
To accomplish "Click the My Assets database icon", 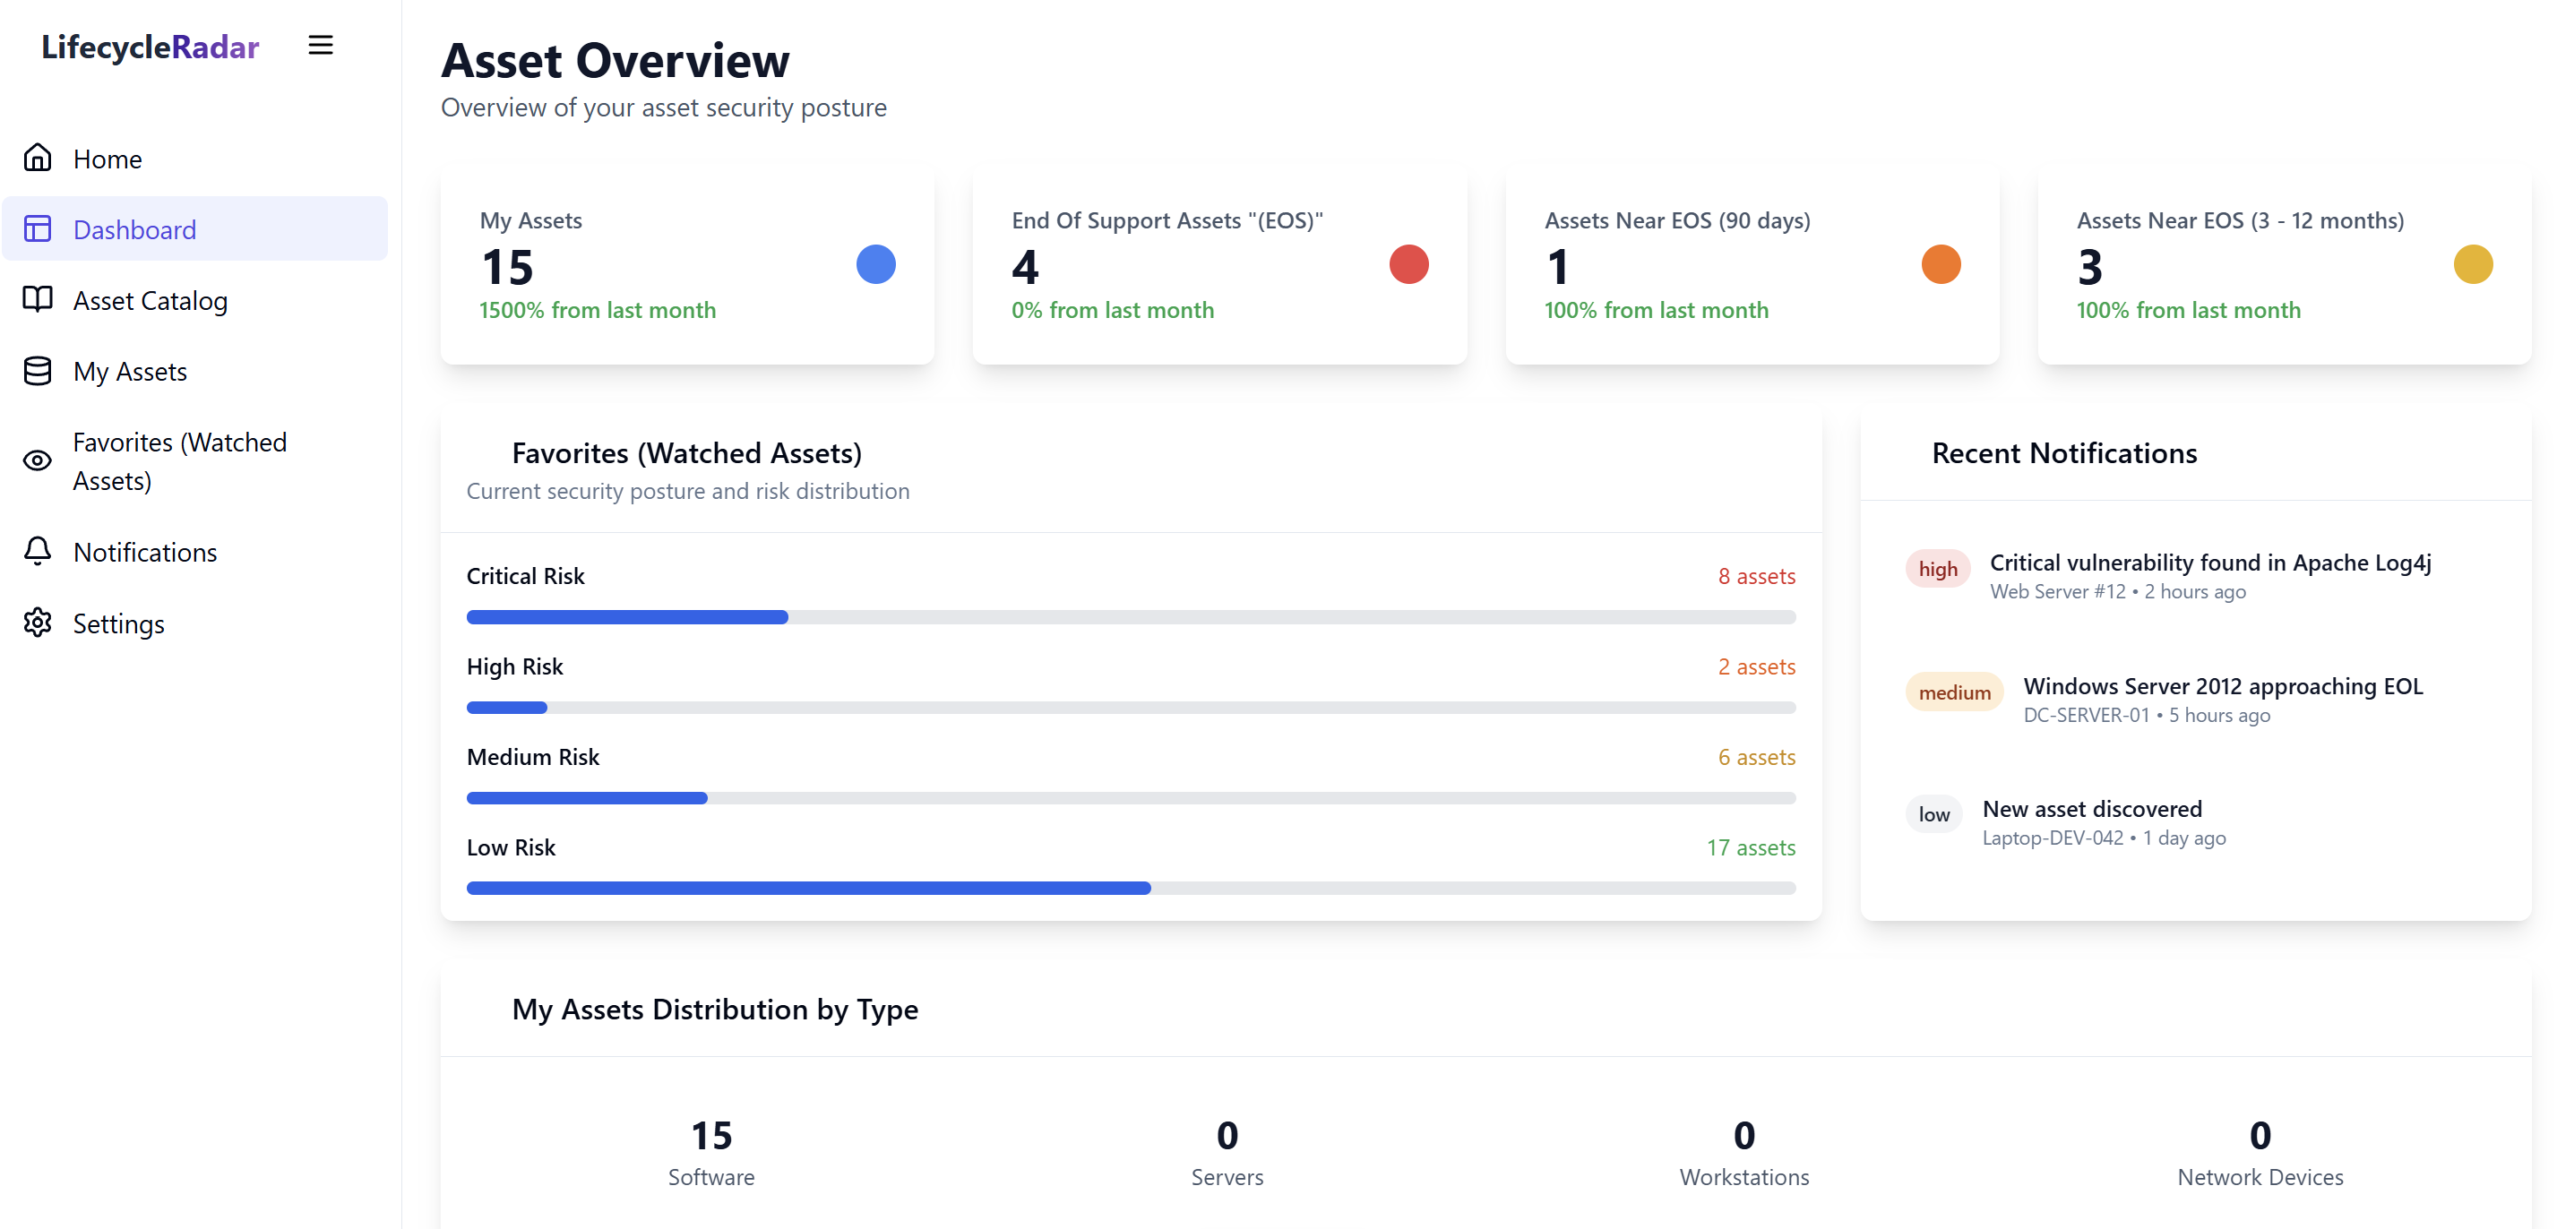I will pyautogui.click(x=38, y=371).
